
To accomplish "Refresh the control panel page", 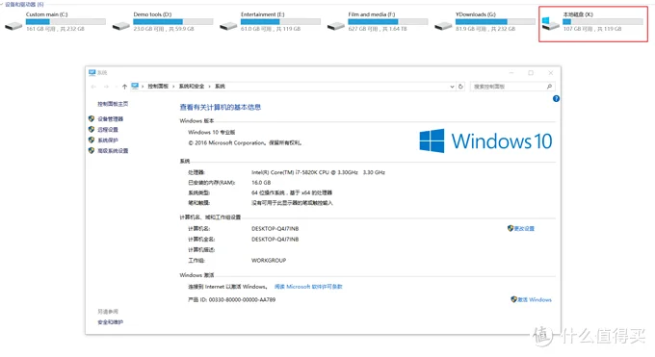I will [x=460, y=87].
